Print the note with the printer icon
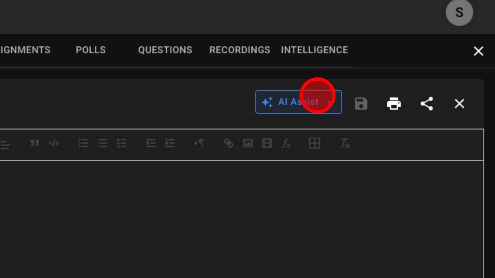 pyautogui.click(x=394, y=104)
